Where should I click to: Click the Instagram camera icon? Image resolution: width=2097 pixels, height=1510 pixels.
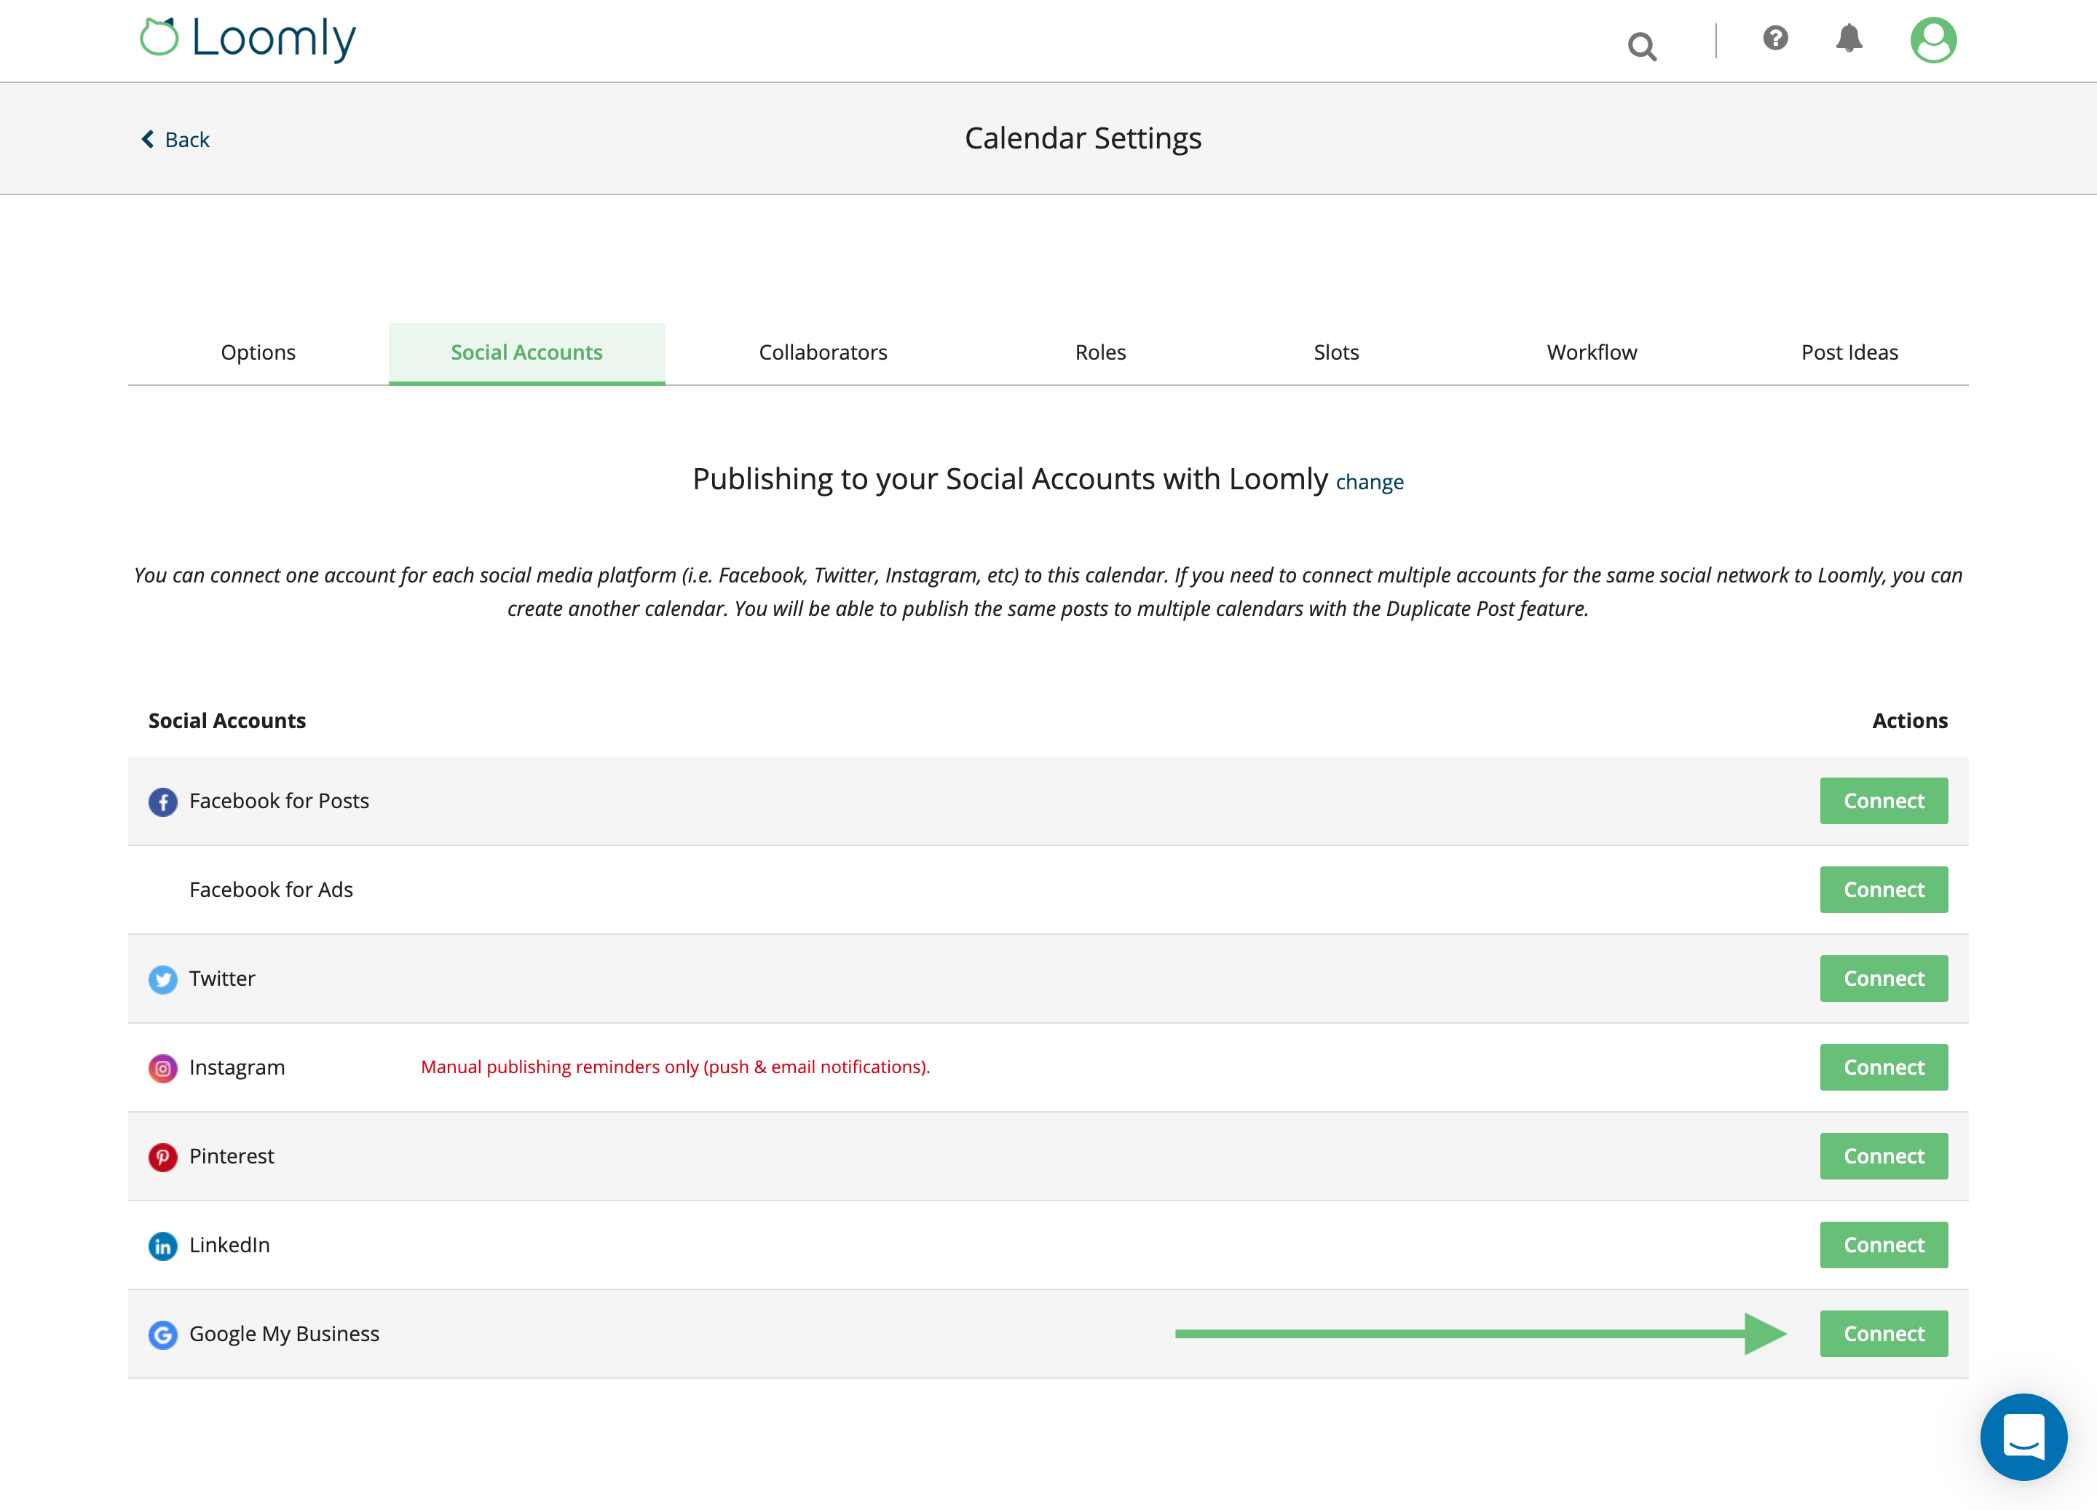162,1068
